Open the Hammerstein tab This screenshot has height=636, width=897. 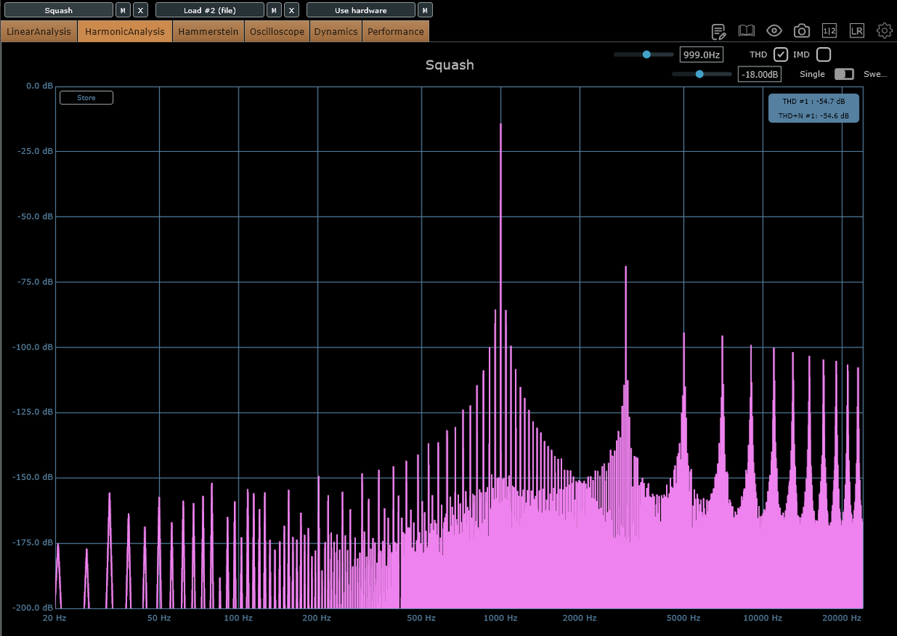coord(209,31)
